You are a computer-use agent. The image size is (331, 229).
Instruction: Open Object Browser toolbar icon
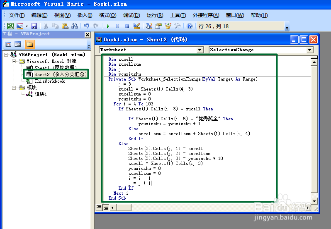point(168,26)
